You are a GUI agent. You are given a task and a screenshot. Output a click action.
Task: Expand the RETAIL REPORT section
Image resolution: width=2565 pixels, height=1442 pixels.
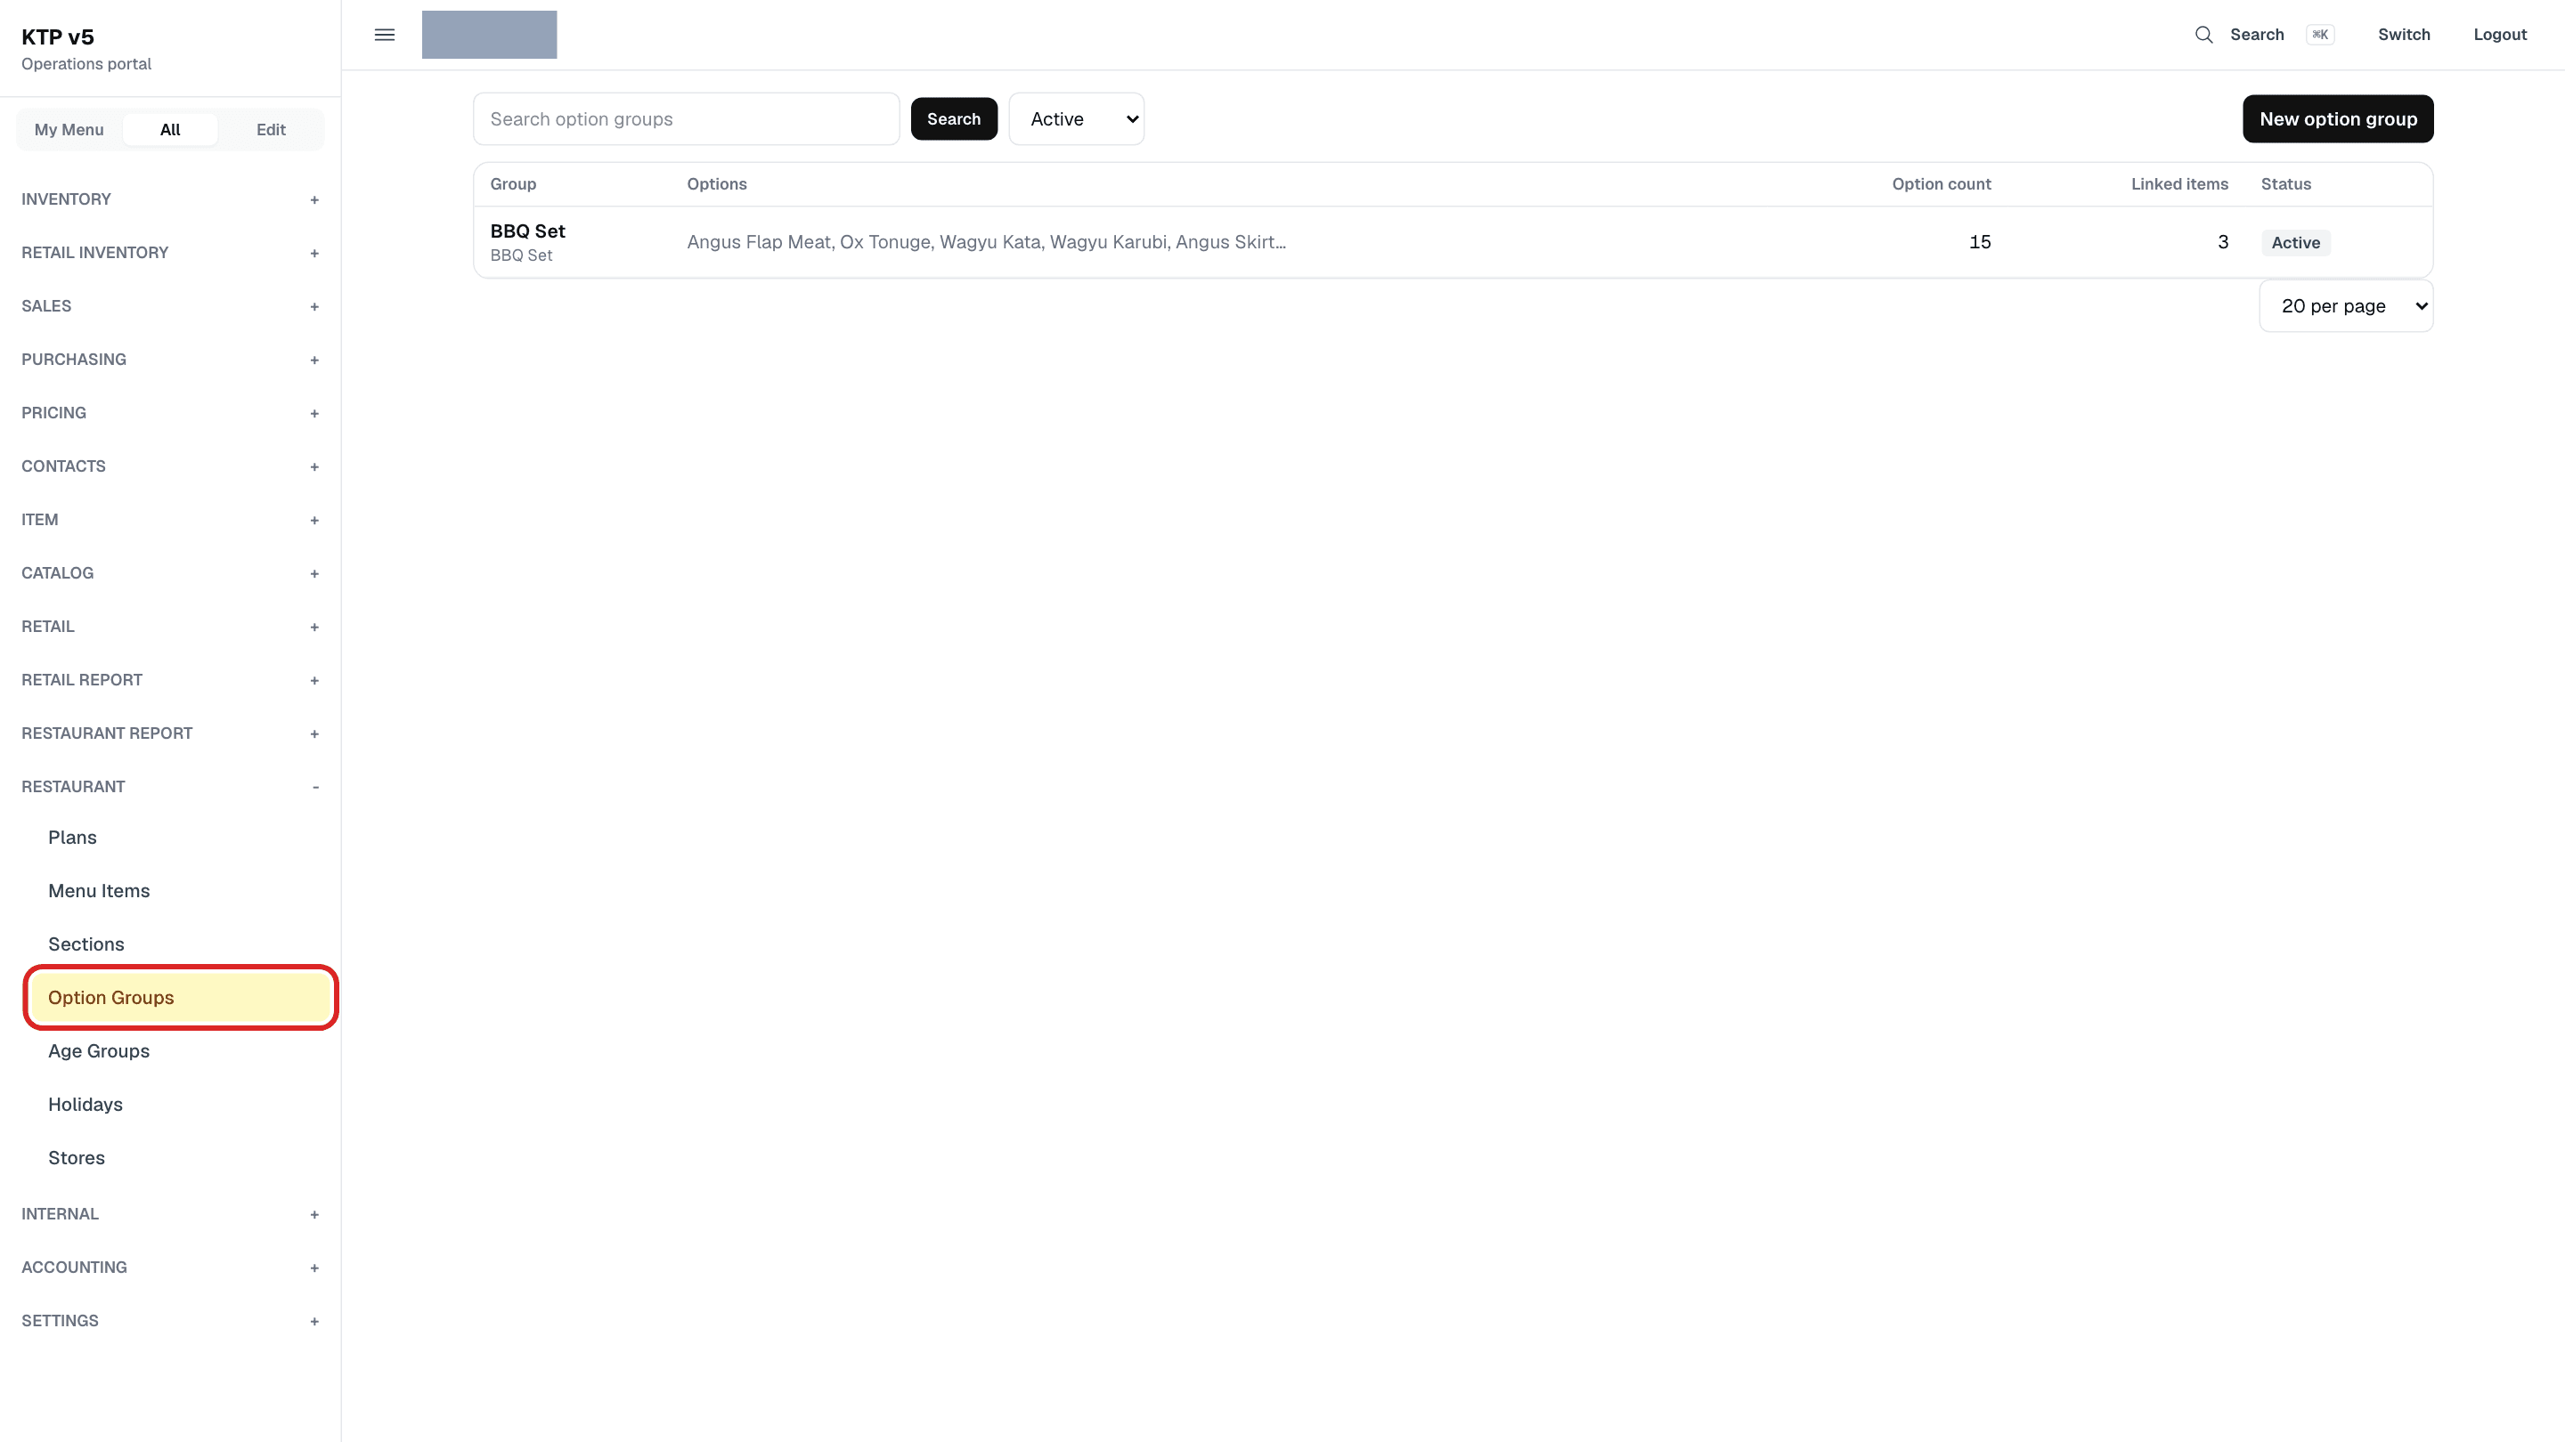point(170,680)
